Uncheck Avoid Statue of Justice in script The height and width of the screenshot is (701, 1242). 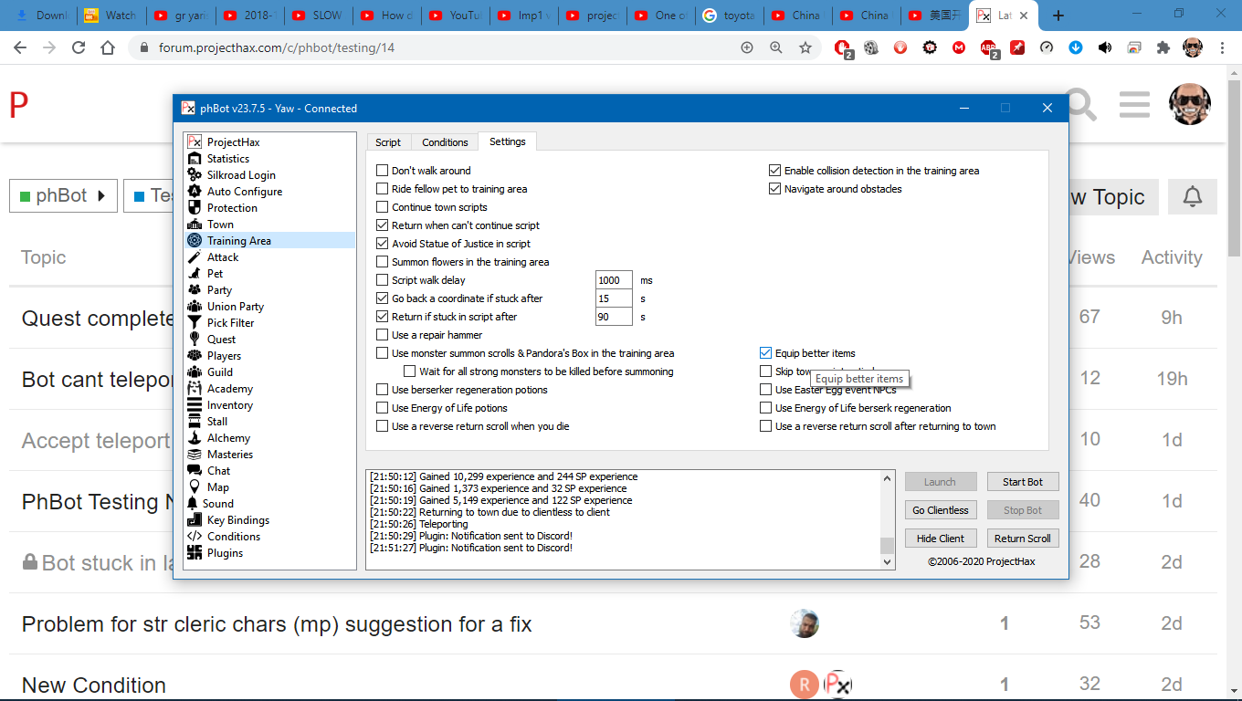click(383, 244)
